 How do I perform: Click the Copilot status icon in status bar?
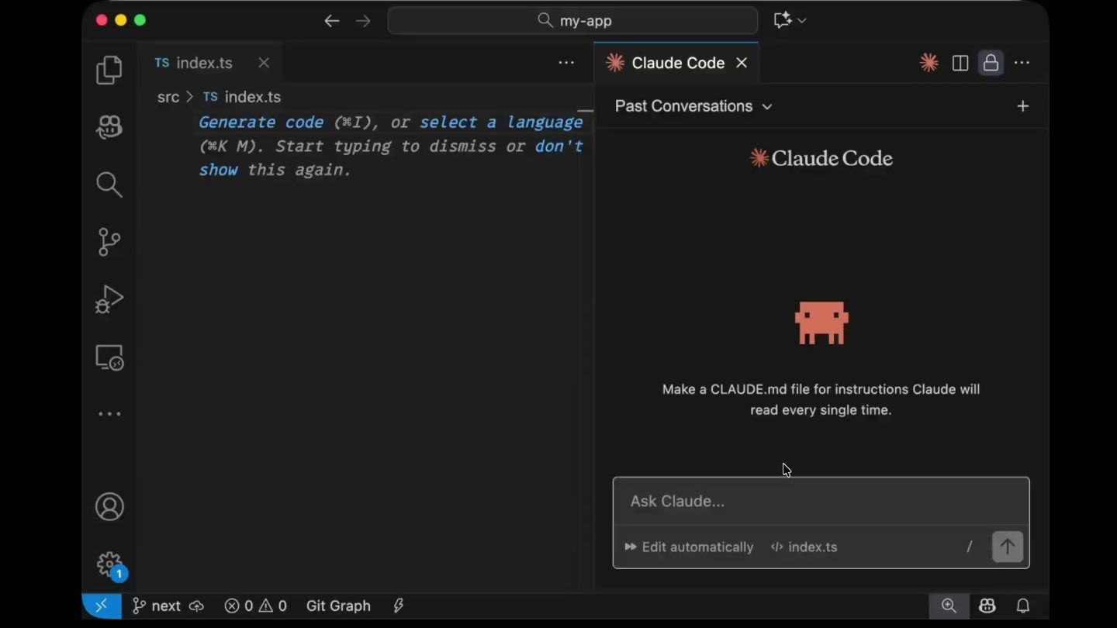(987, 606)
